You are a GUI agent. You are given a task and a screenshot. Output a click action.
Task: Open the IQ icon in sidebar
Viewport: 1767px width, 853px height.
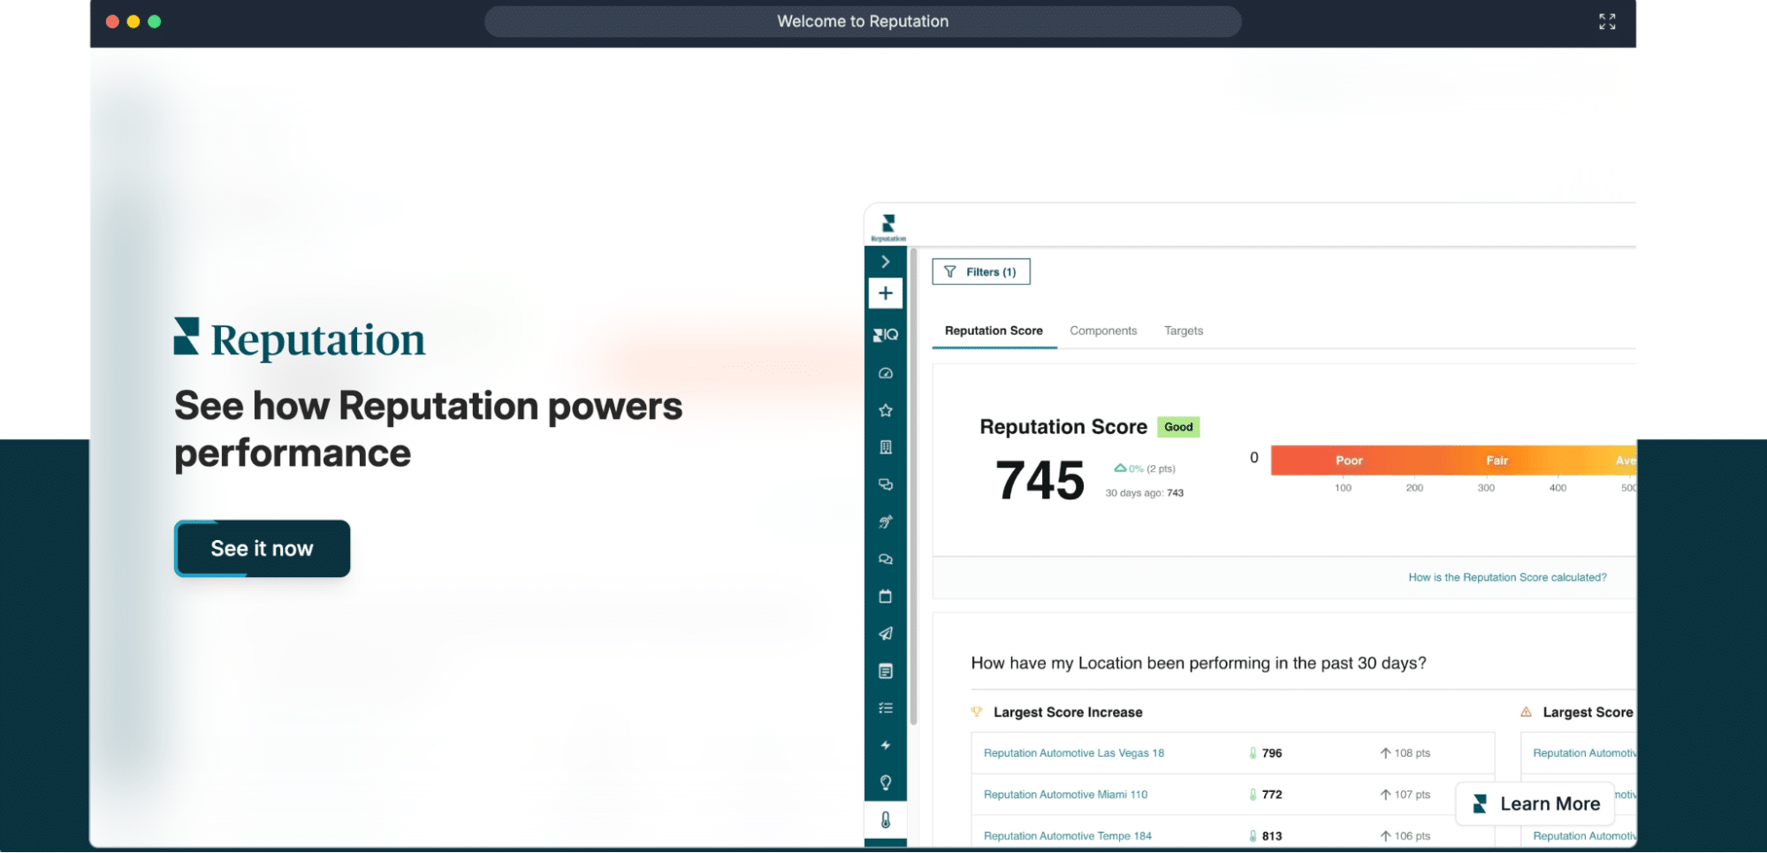(x=885, y=335)
